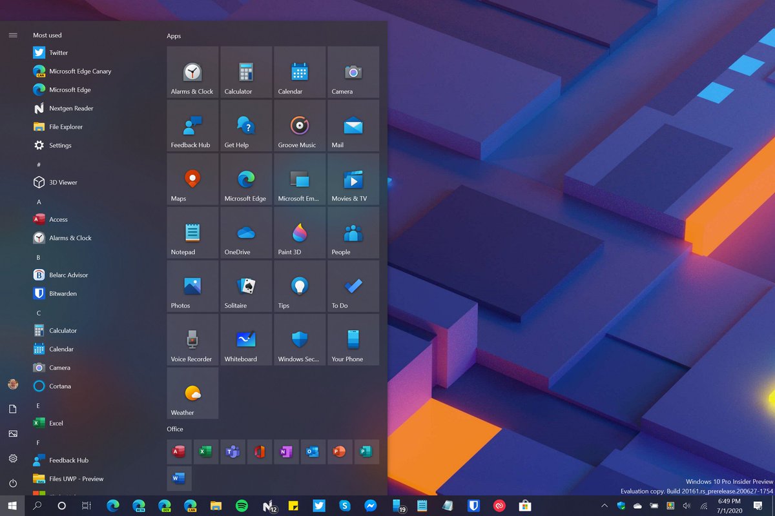This screenshot has width=775, height=516.
Task: Open the Tips tile
Action: [300, 286]
